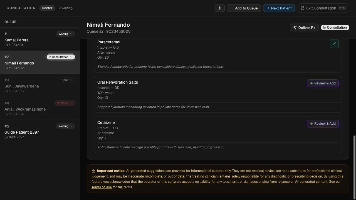
Task: Click the 1 tablet — QID dosage text
Action: point(108,47)
